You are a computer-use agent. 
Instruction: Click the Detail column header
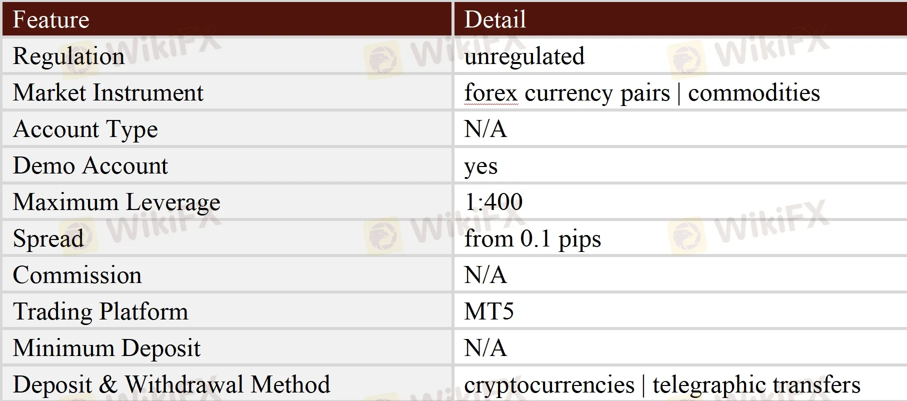(x=495, y=20)
